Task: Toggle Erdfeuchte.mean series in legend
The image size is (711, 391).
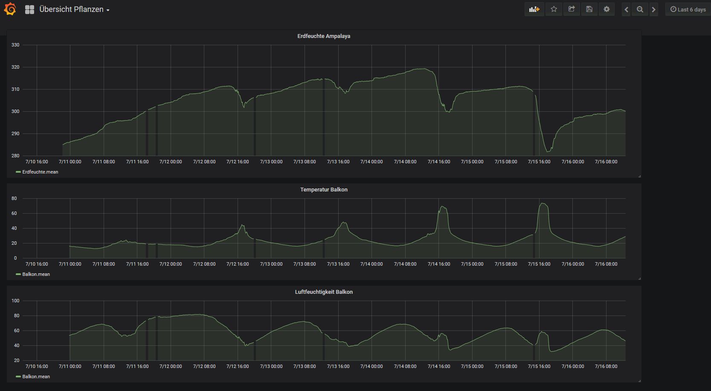Action: (x=40, y=172)
